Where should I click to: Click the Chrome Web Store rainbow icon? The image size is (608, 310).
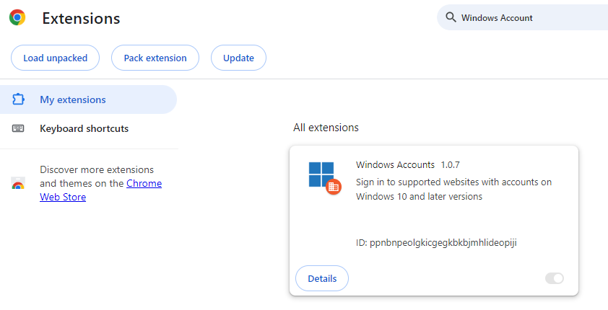pos(19,184)
